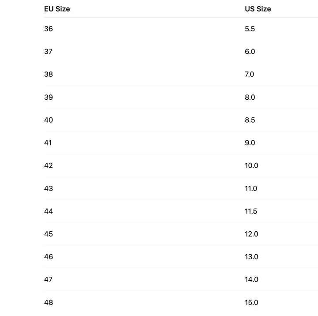The width and height of the screenshot is (318, 316).
Task: Click the EU size 37 cell
Action: tap(49, 52)
